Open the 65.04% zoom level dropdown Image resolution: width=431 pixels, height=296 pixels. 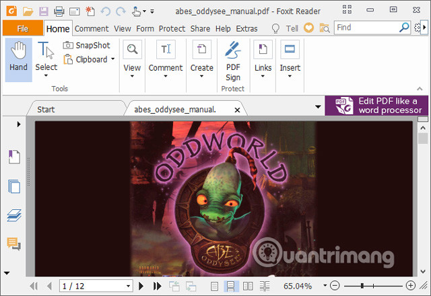click(x=325, y=285)
